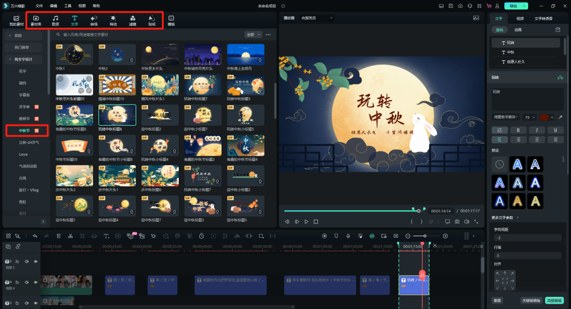Expand the 我的 sidebar category
571x309 pixels.
tap(23, 36)
